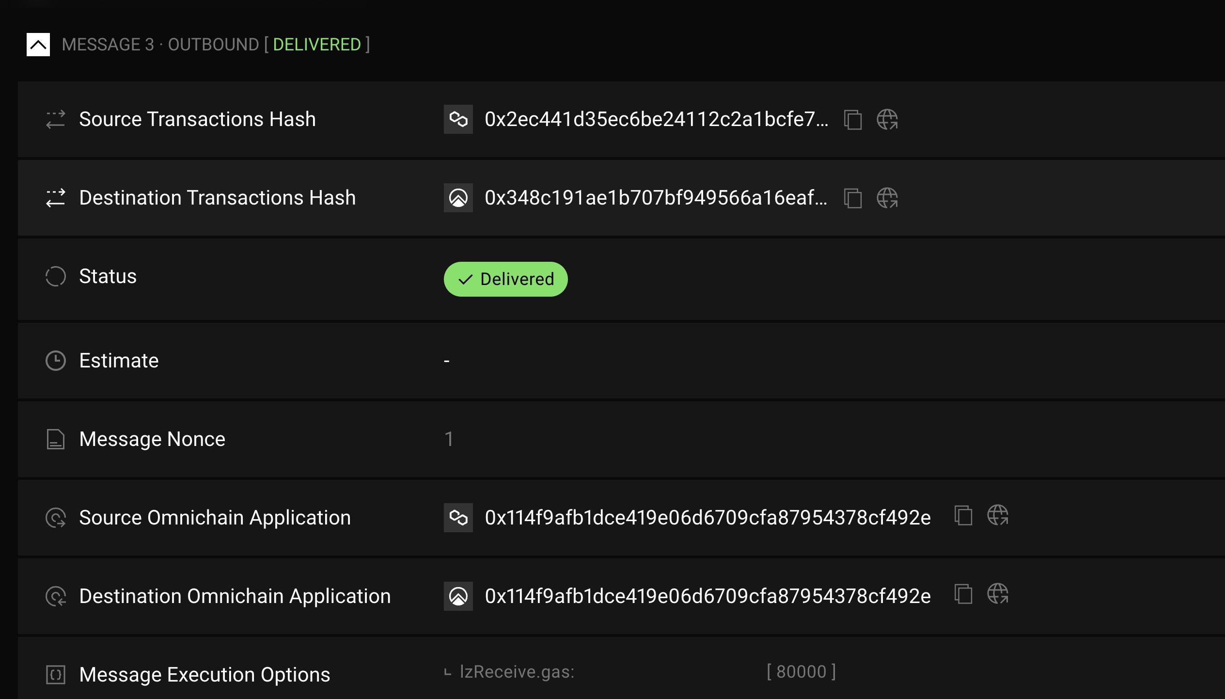The height and width of the screenshot is (699, 1225).
Task: Click the swap arrows icon for Source Transactions Hash
Action: 56,119
